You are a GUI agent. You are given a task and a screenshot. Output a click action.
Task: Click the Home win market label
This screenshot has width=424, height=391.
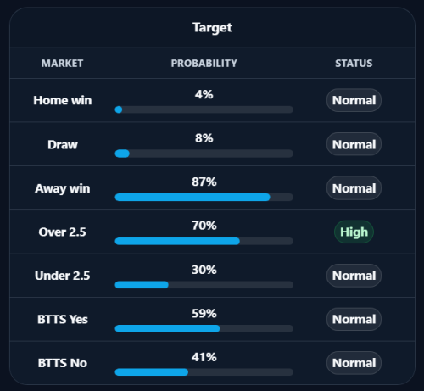tap(63, 100)
